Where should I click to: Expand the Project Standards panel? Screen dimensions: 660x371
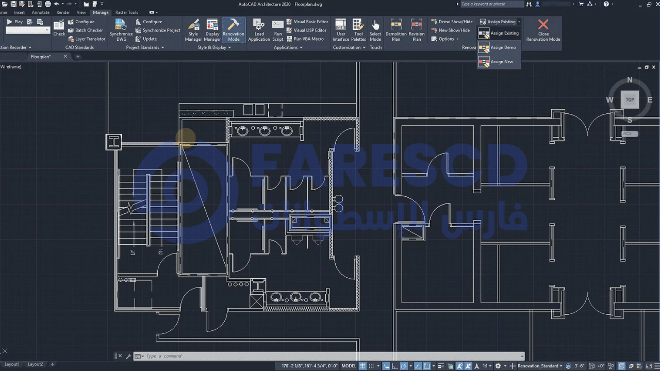coord(145,47)
